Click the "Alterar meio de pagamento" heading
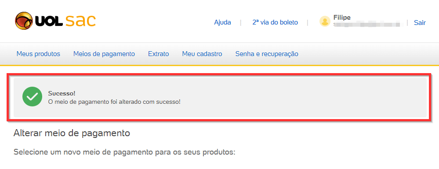The image size is (439, 169). [72, 133]
